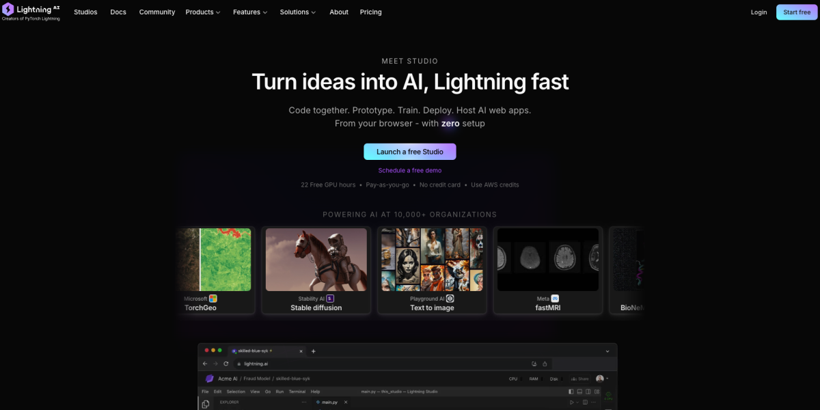Expand the Products dropdown menu
The width and height of the screenshot is (820, 410).
(203, 12)
